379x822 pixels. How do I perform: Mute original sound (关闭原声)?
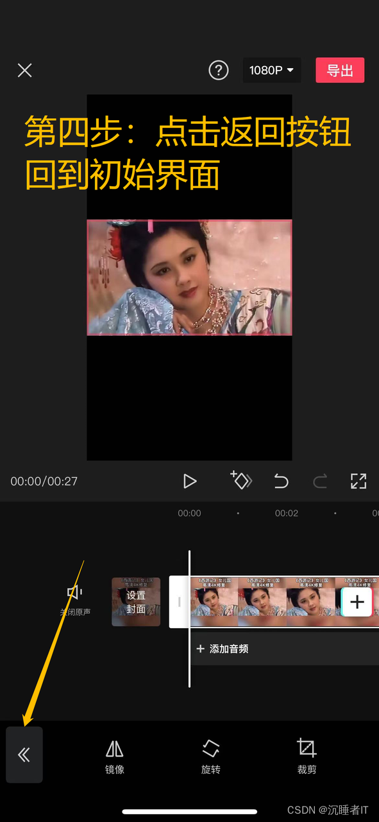(75, 600)
